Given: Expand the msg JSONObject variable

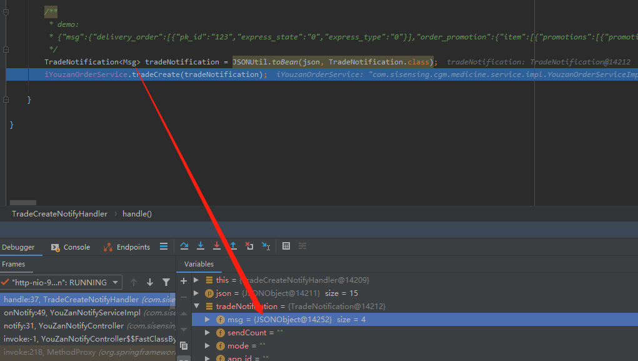Looking at the screenshot, I should click(207, 319).
